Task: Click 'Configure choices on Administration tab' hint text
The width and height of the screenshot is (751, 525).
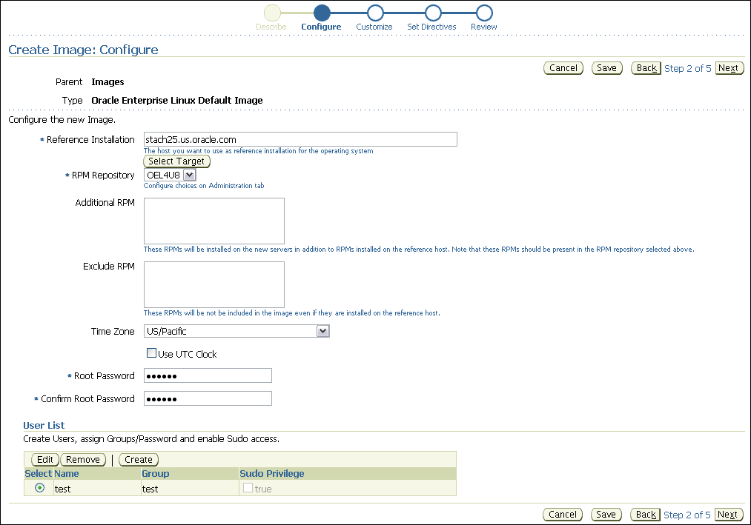Action: click(204, 186)
